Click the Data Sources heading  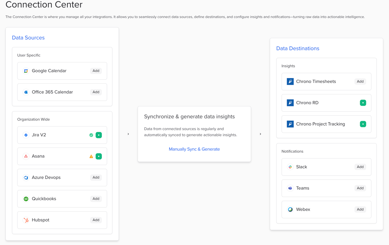pyautogui.click(x=28, y=38)
